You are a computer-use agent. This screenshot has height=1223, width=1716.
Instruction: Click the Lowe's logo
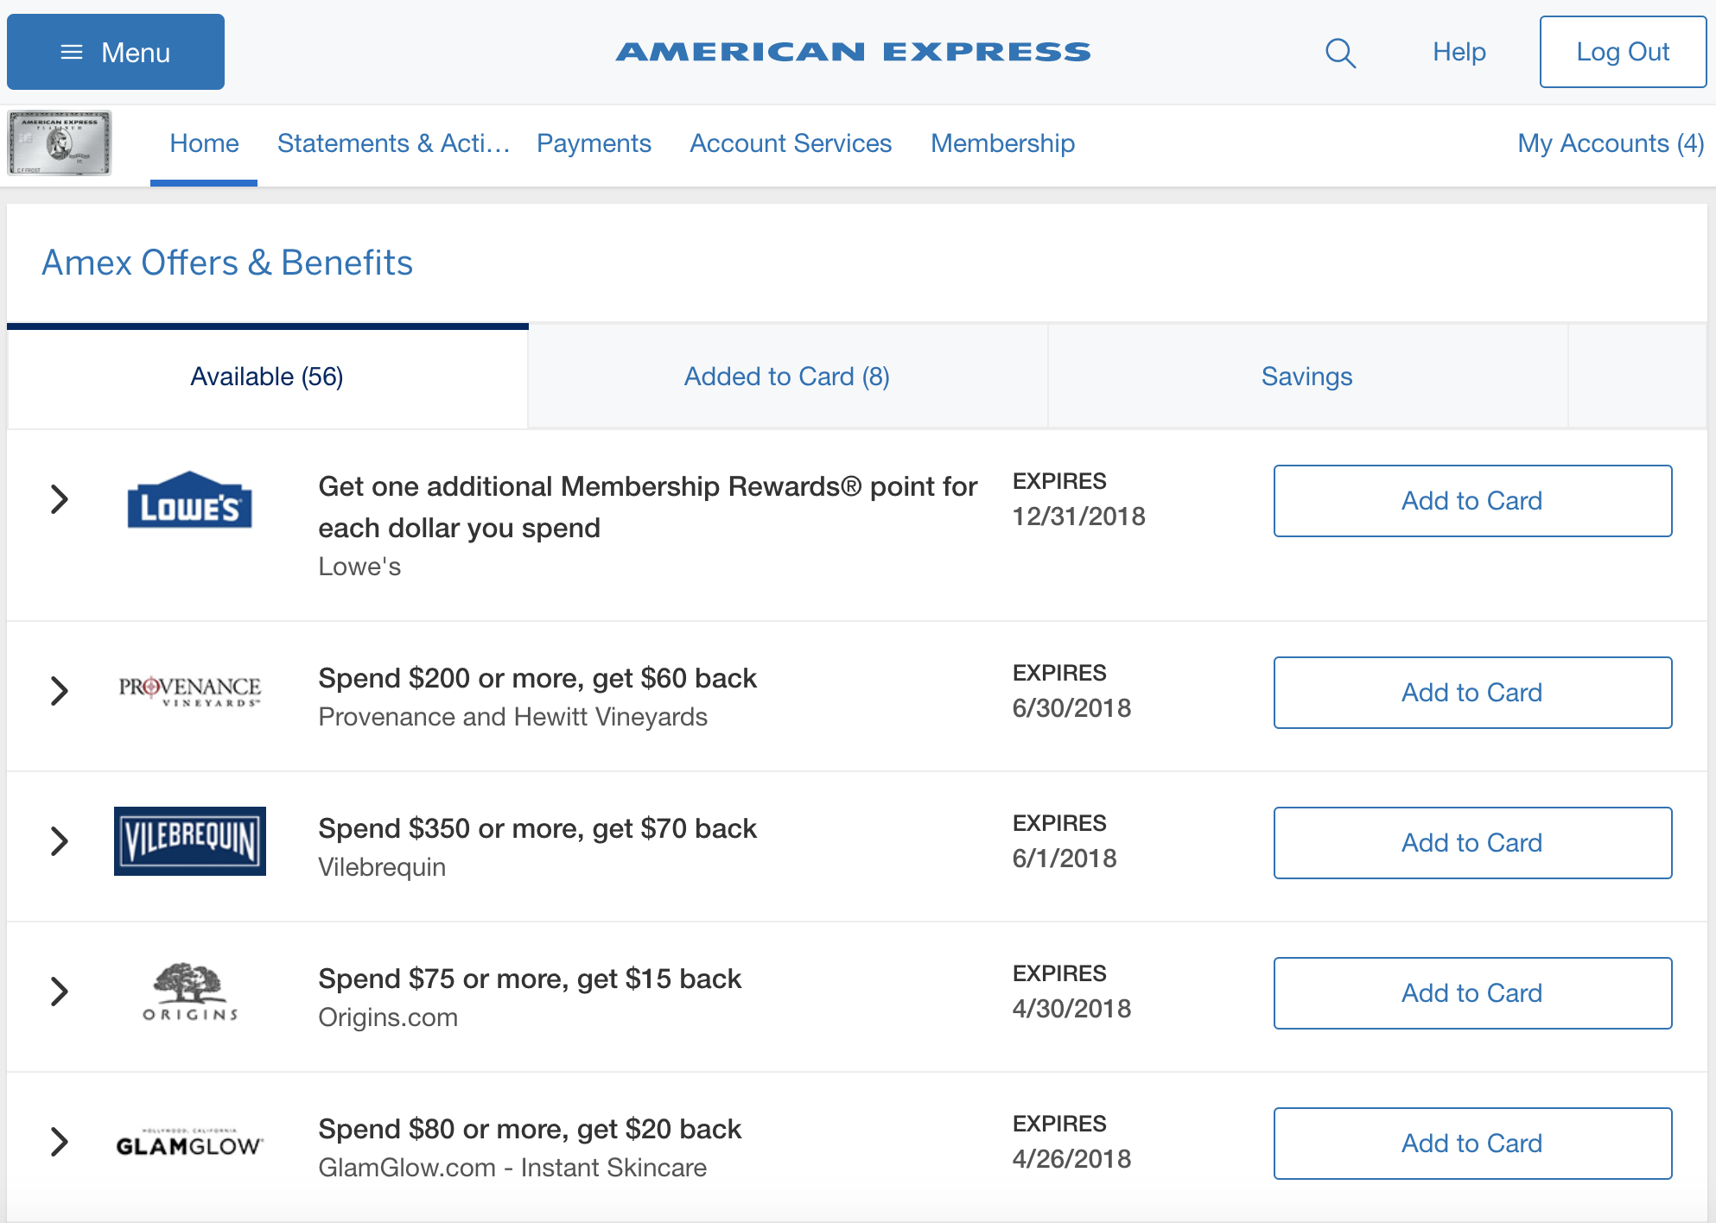point(190,499)
